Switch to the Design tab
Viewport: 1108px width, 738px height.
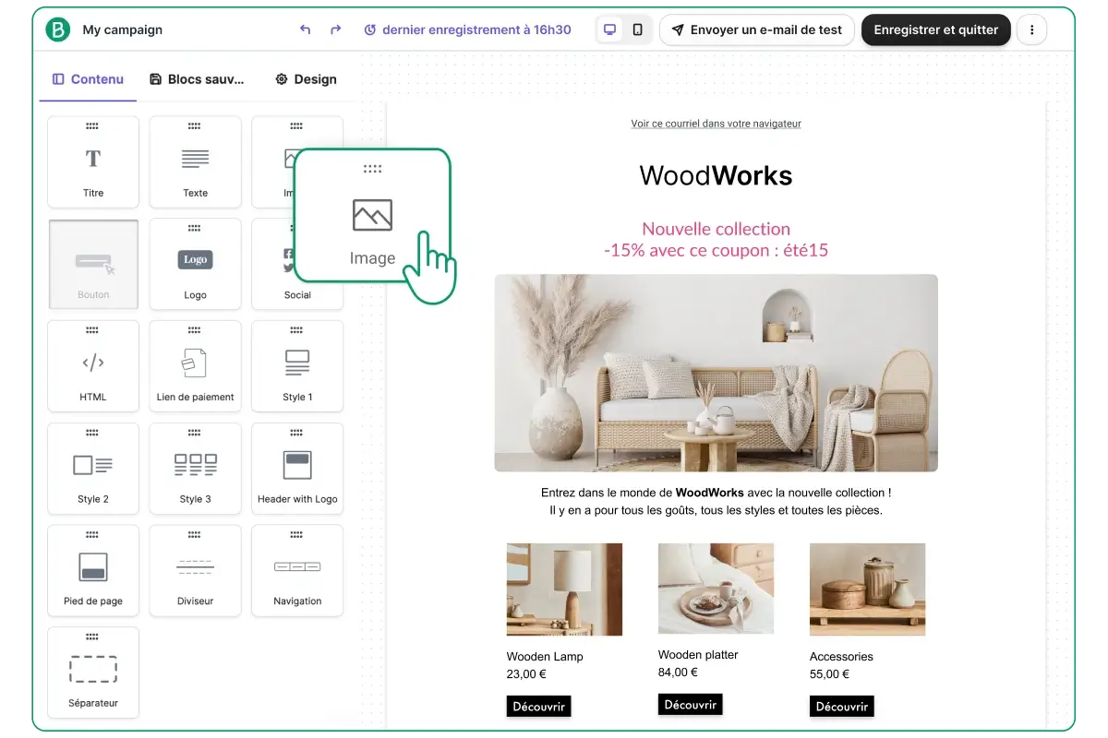(306, 79)
